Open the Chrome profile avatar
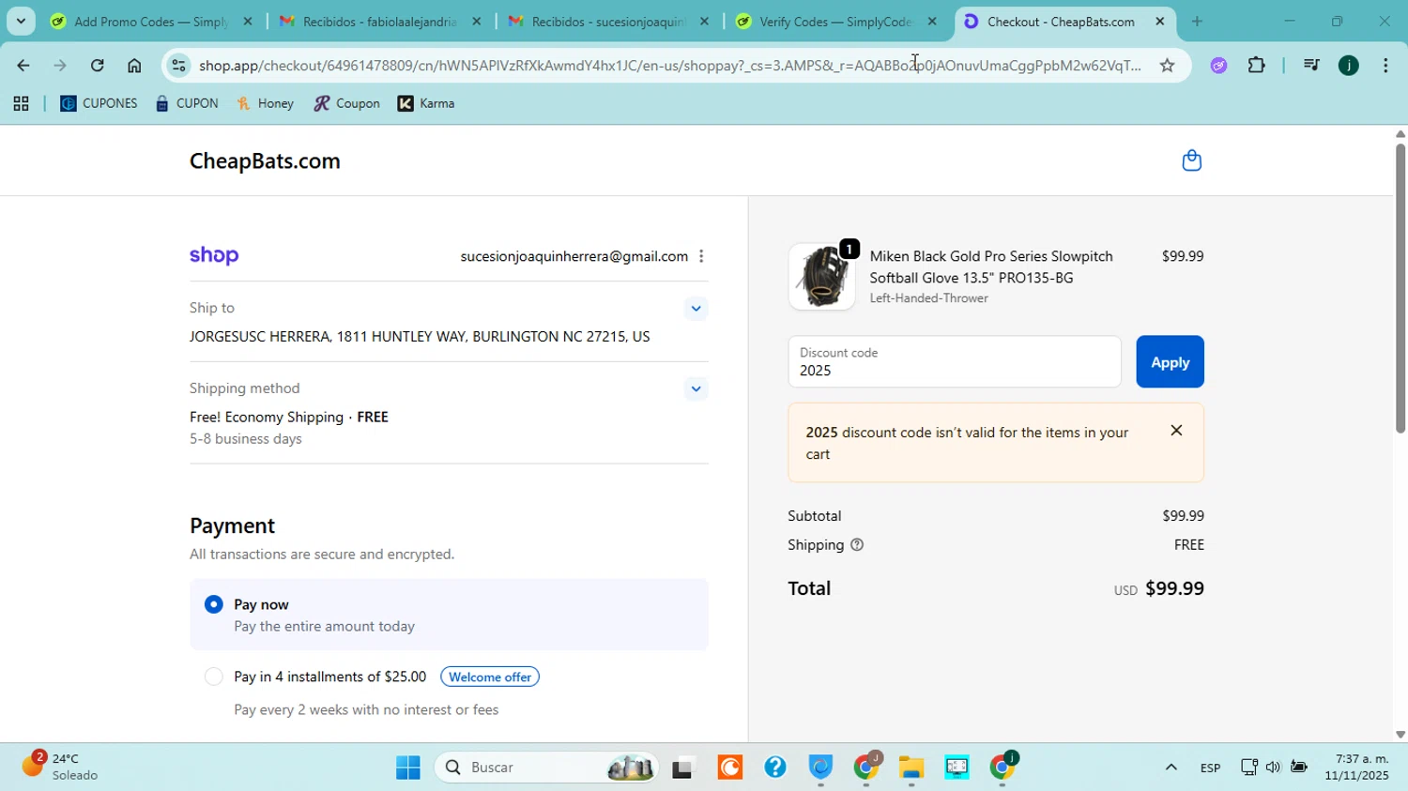 [x=1348, y=66]
